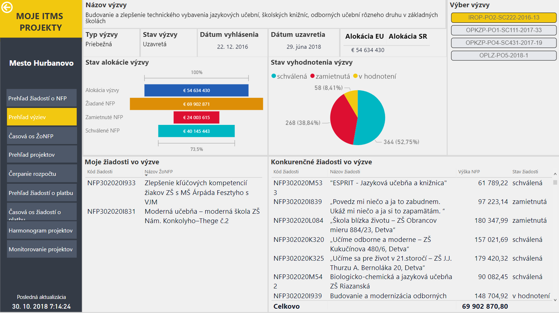Open Časová os žiadostí o platbu
This screenshot has width=559, height=313.
tap(42, 212)
